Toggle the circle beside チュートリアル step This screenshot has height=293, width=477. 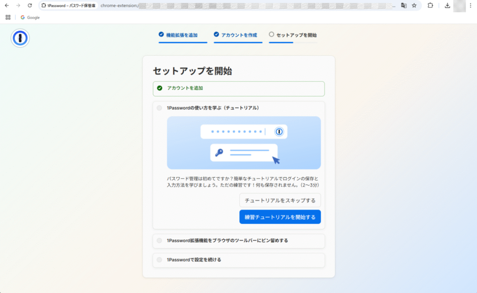pyautogui.click(x=159, y=108)
